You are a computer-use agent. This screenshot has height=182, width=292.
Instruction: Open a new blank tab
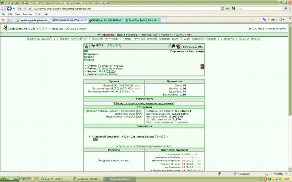pos(163,20)
